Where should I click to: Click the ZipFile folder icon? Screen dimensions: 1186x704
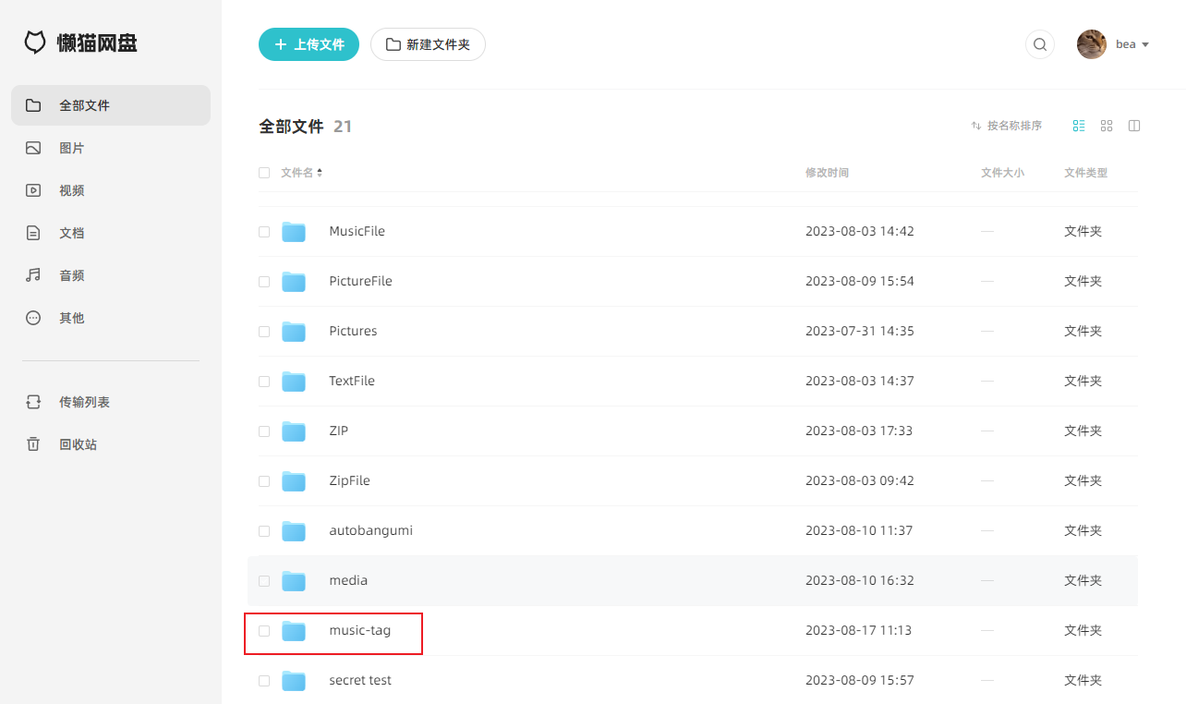(294, 481)
